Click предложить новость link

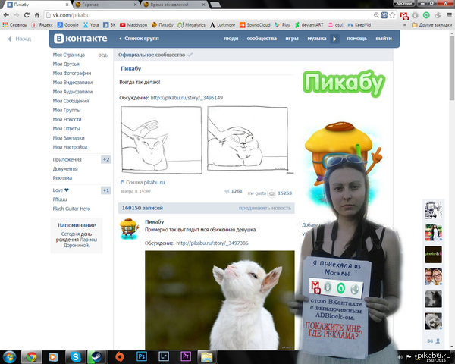click(265, 208)
